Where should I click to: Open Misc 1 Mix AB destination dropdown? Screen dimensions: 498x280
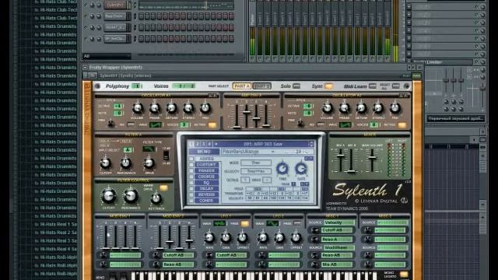tap(337, 264)
